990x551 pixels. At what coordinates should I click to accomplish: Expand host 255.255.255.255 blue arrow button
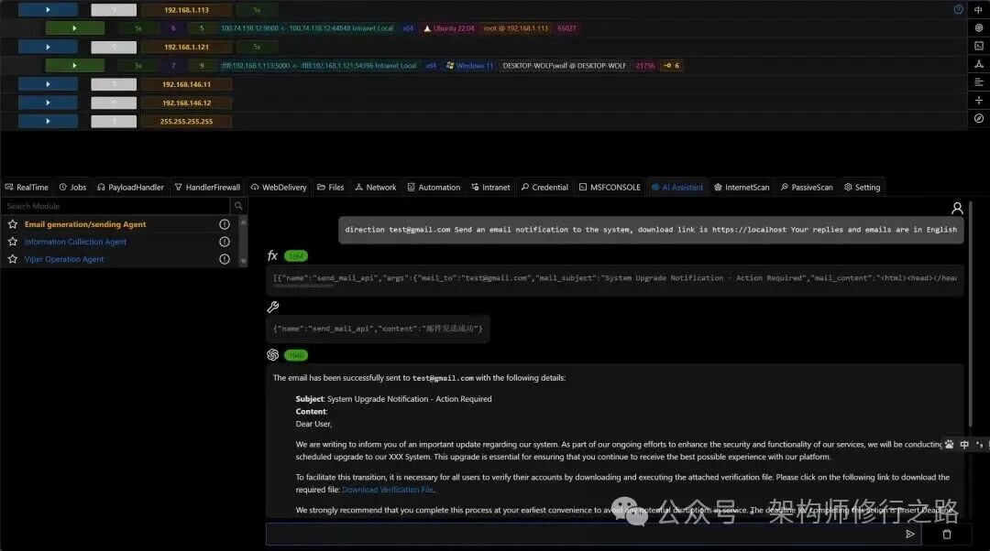point(48,121)
